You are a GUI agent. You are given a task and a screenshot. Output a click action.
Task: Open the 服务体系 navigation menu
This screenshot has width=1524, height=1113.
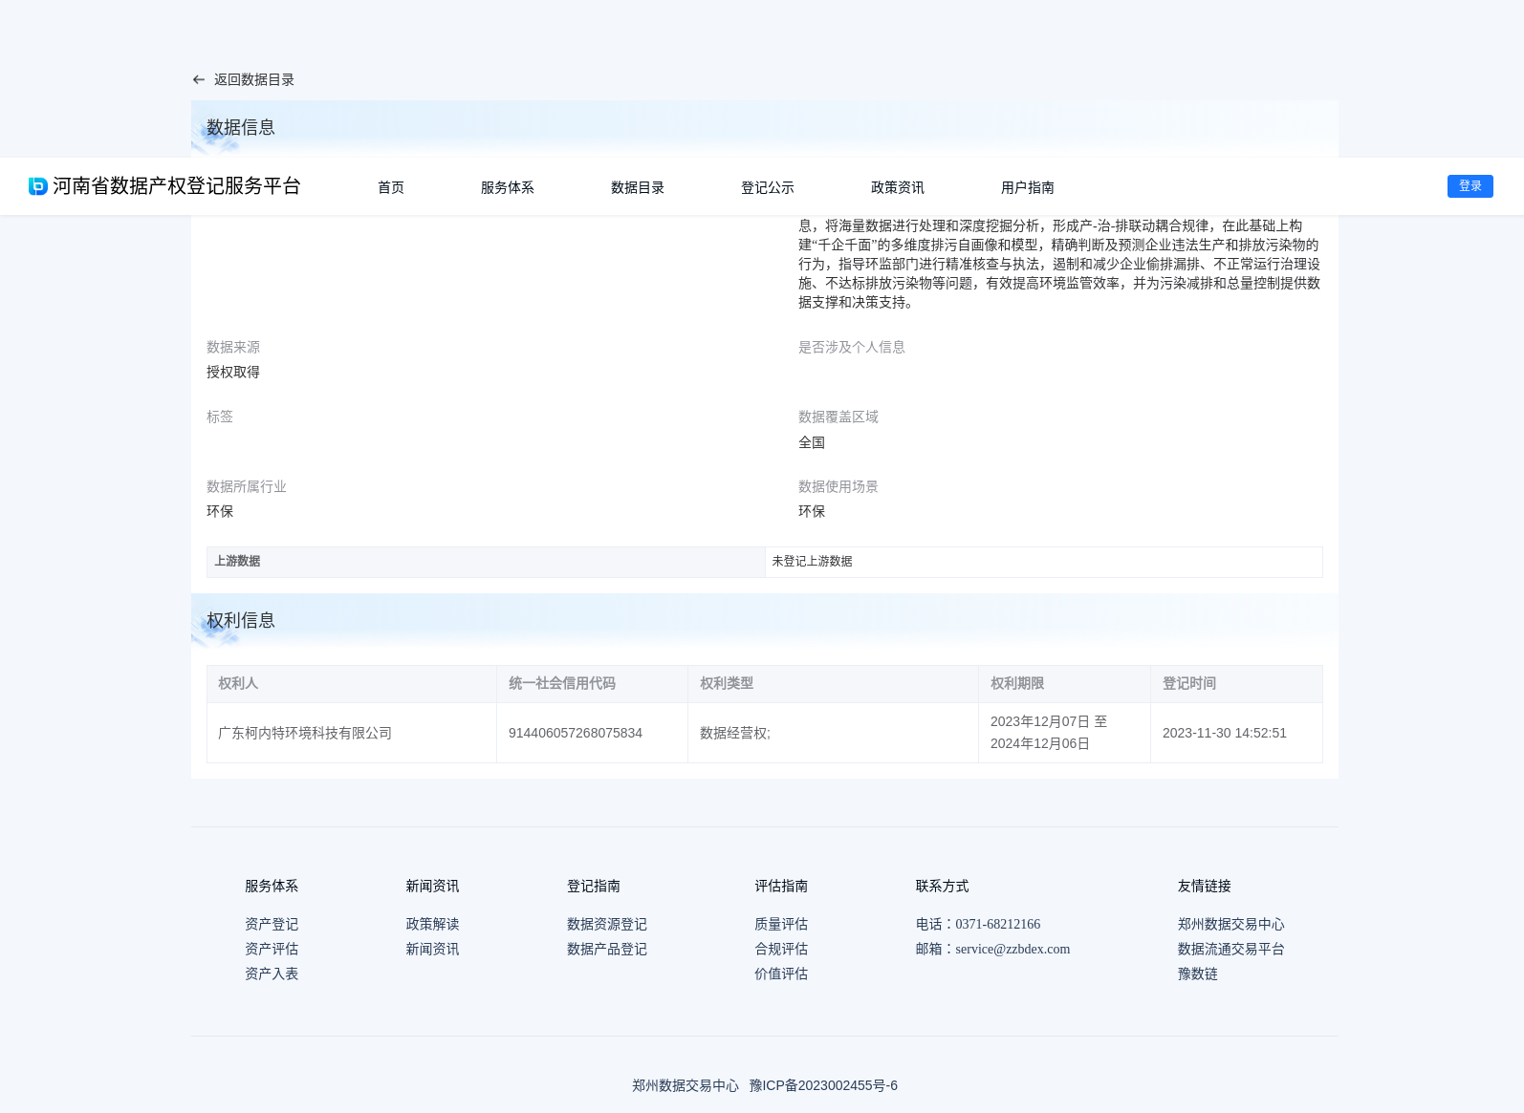508,187
